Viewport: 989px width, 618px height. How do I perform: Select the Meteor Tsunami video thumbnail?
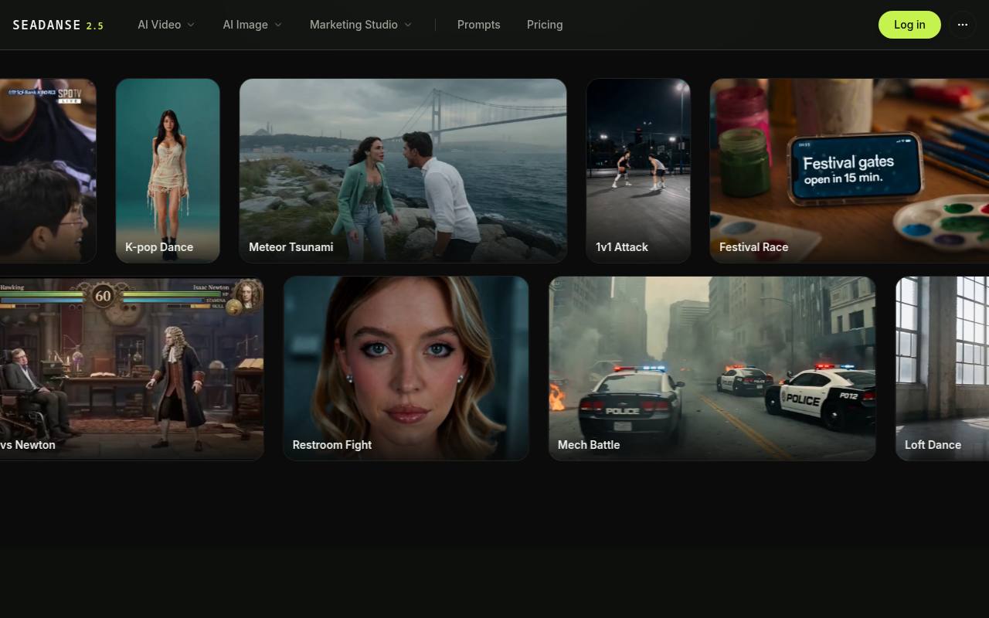403,171
